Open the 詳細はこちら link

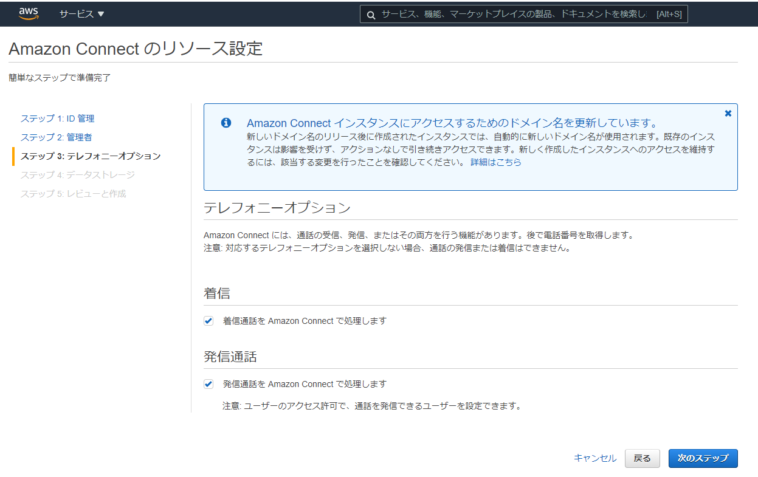click(x=496, y=162)
